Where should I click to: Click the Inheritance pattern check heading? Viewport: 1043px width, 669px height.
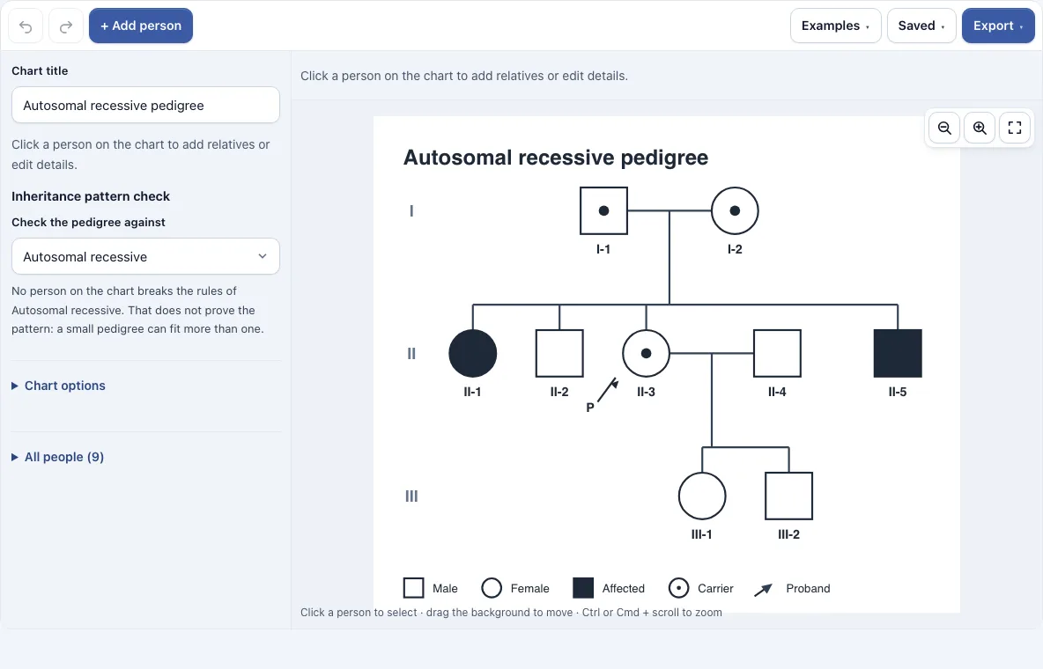click(x=91, y=196)
